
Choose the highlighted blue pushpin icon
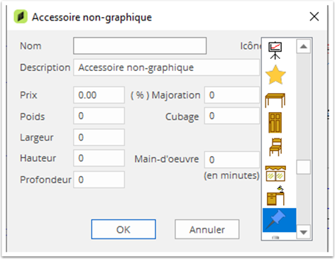pyautogui.click(x=279, y=220)
